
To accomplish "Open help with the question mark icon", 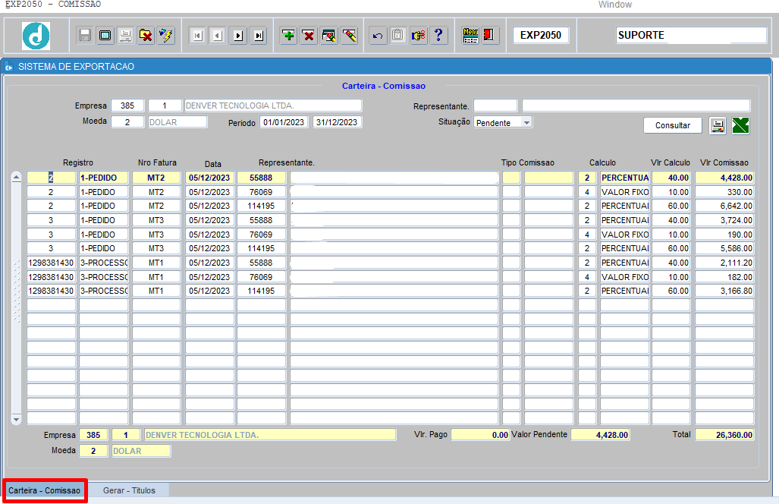I will pos(438,36).
